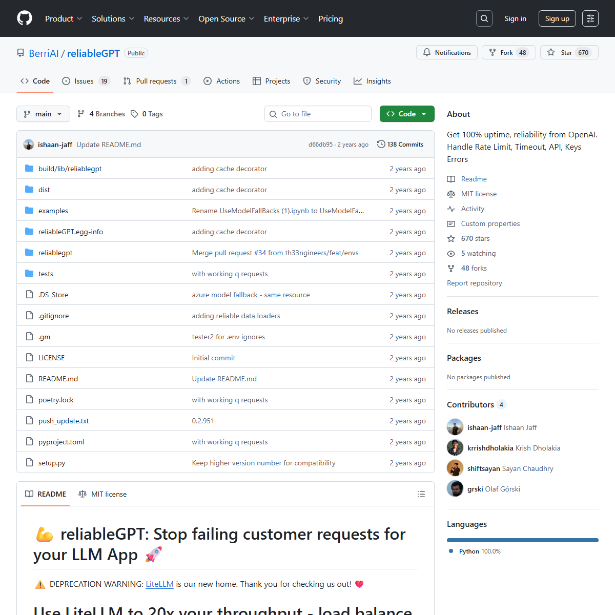Click the 0 Tags link
This screenshot has width=615, height=615.
[147, 114]
